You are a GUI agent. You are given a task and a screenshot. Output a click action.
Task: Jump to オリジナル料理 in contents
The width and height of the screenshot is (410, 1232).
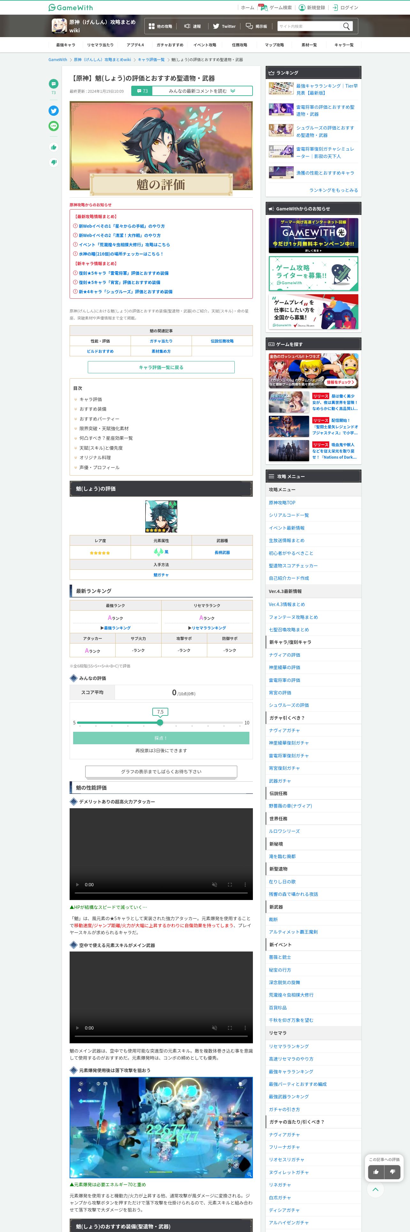coord(95,458)
